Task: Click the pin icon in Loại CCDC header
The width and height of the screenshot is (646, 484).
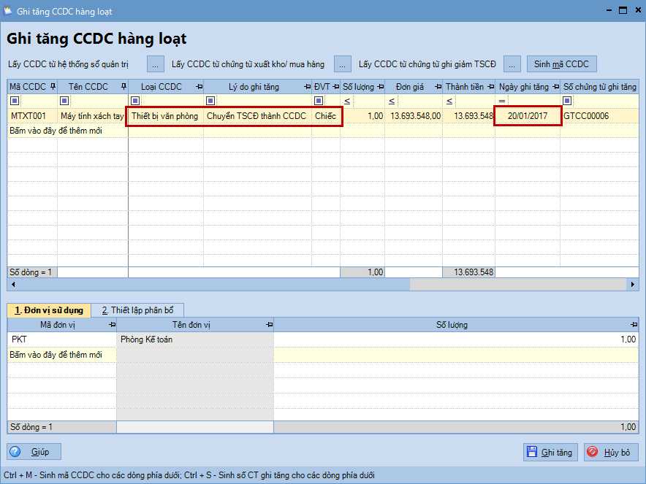Action: pyautogui.click(x=199, y=87)
